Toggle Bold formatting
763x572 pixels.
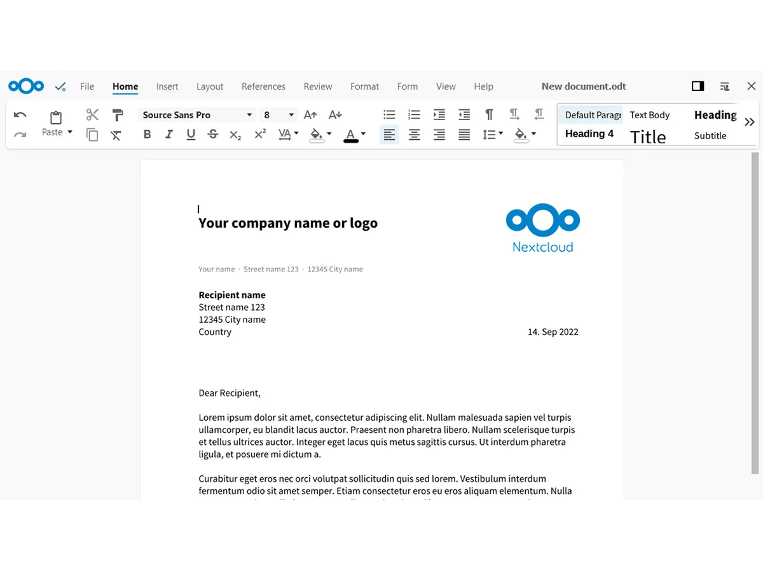(148, 134)
